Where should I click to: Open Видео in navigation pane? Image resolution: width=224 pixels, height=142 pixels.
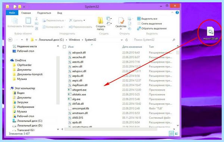(19, 93)
